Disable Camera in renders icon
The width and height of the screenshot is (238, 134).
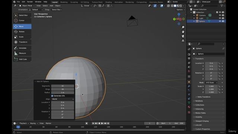pos(223,15)
